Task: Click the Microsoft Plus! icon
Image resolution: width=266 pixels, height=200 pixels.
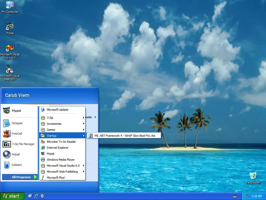Action: pos(43,178)
